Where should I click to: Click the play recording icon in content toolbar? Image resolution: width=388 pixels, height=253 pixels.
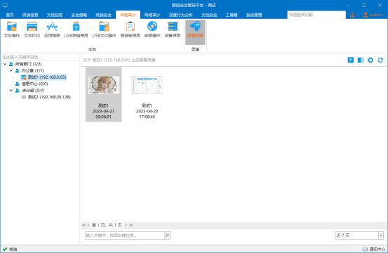coord(351,60)
